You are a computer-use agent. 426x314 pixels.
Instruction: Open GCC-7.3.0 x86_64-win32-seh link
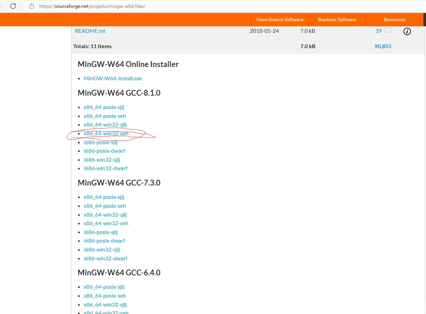[106, 223]
